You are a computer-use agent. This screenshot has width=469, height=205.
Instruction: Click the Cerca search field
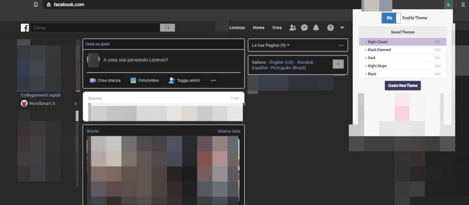click(x=96, y=28)
